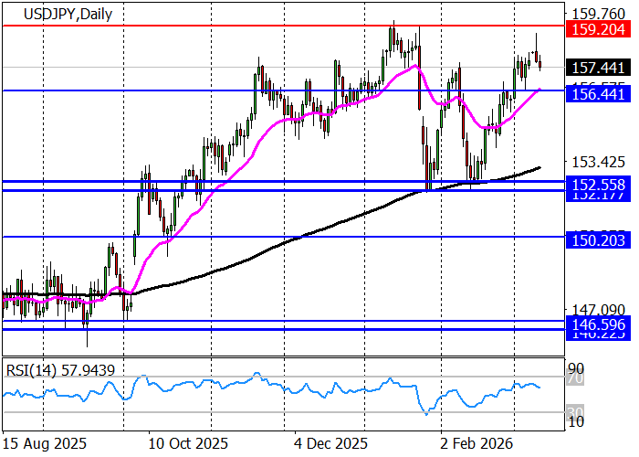This screenshot has height=457, width=639.
Task: Click the 2 Feb 2026 date label
Action: (475, 443)
